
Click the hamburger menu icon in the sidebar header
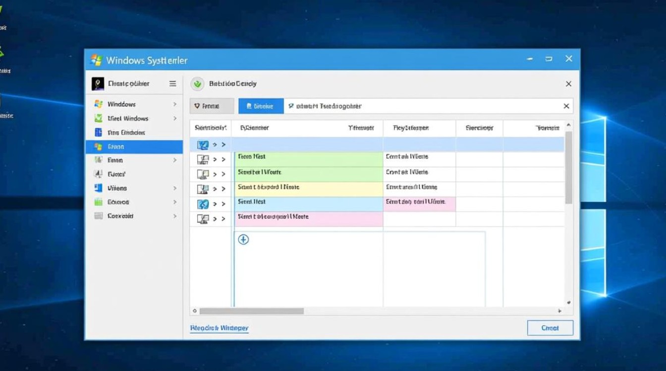[172, 84]
